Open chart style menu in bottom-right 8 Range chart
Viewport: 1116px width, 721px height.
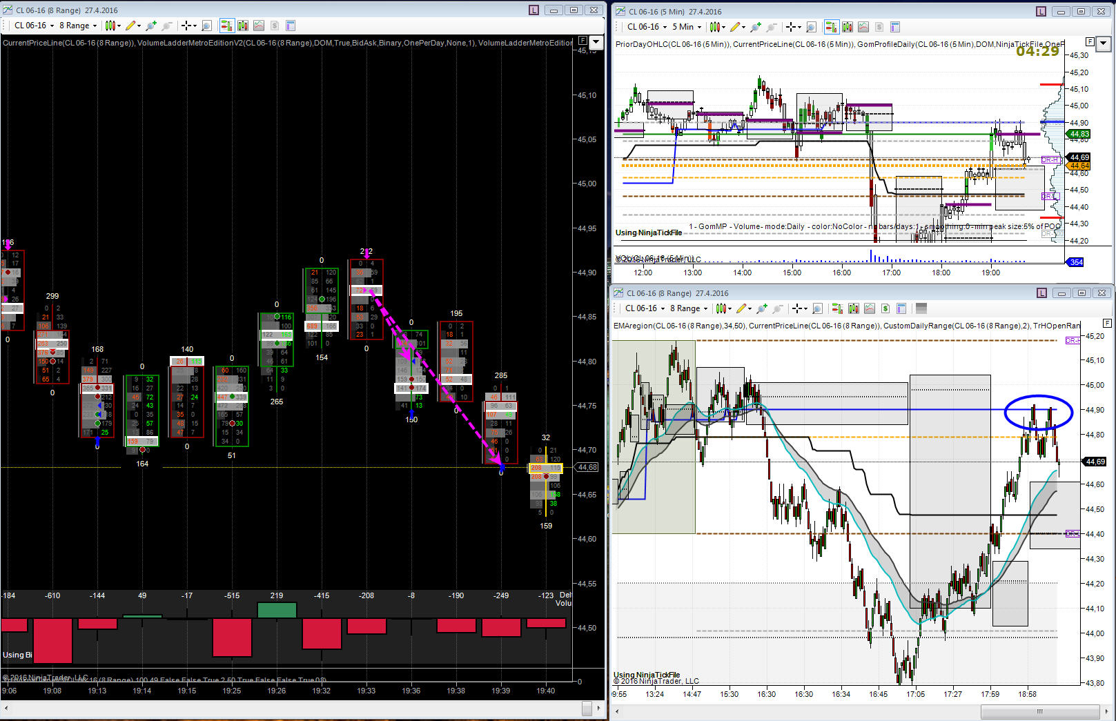click(x=723, y=308)
